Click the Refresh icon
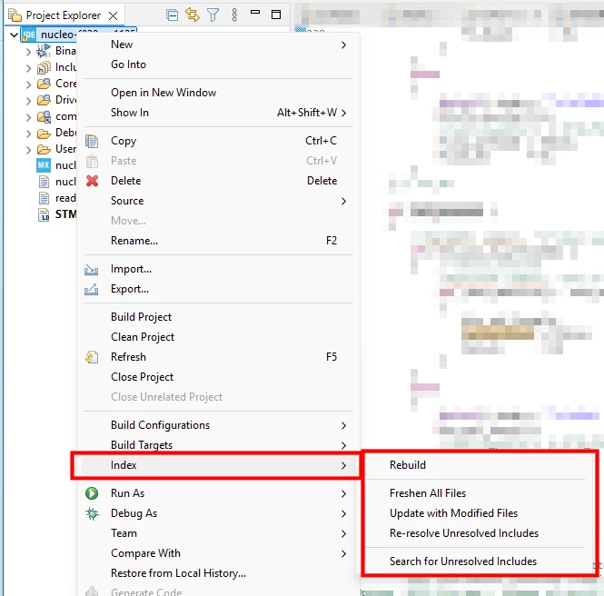Screen dimensions: 604x596 (92, 357)
